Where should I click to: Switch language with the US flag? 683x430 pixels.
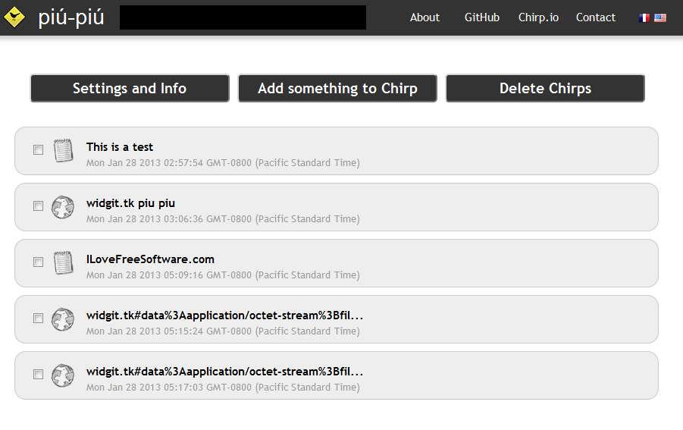[660, 17]
